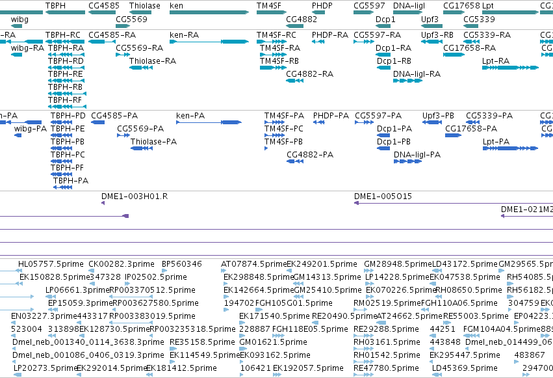Select the CG5597 gene feature

tap(364, 12)
